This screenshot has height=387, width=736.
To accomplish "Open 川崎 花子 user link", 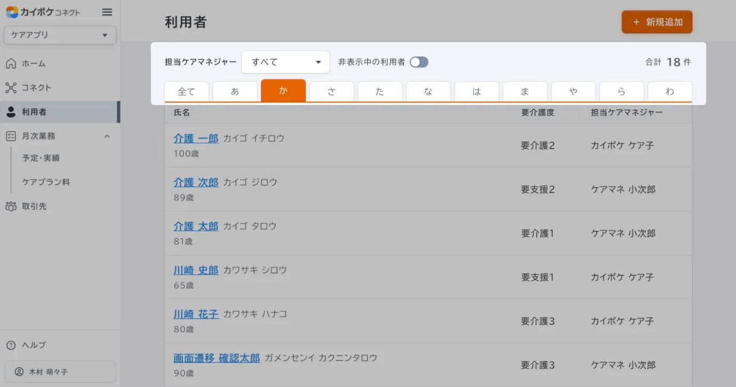I will [x=196, y=315].
